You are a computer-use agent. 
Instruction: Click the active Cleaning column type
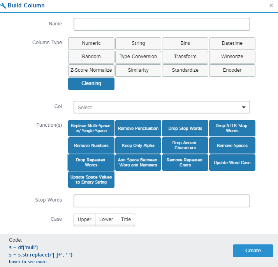point(91,84)
